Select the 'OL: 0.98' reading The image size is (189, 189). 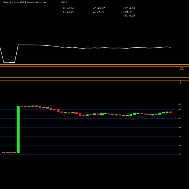point(129,15)
